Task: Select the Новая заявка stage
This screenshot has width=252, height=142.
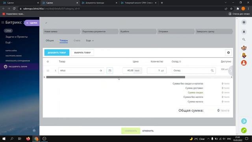Action: 61,32
